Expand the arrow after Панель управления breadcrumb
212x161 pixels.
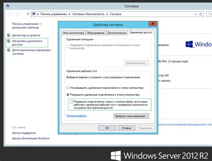[69, 14]
